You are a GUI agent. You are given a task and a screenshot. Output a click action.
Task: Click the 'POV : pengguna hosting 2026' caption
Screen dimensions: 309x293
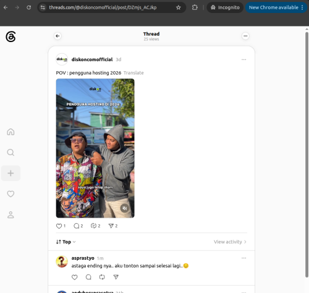point(88,73)
